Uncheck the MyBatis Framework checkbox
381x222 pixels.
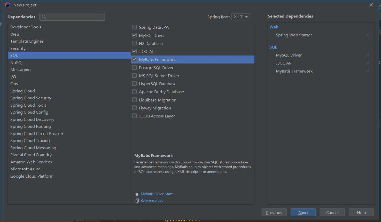(135, 59)
